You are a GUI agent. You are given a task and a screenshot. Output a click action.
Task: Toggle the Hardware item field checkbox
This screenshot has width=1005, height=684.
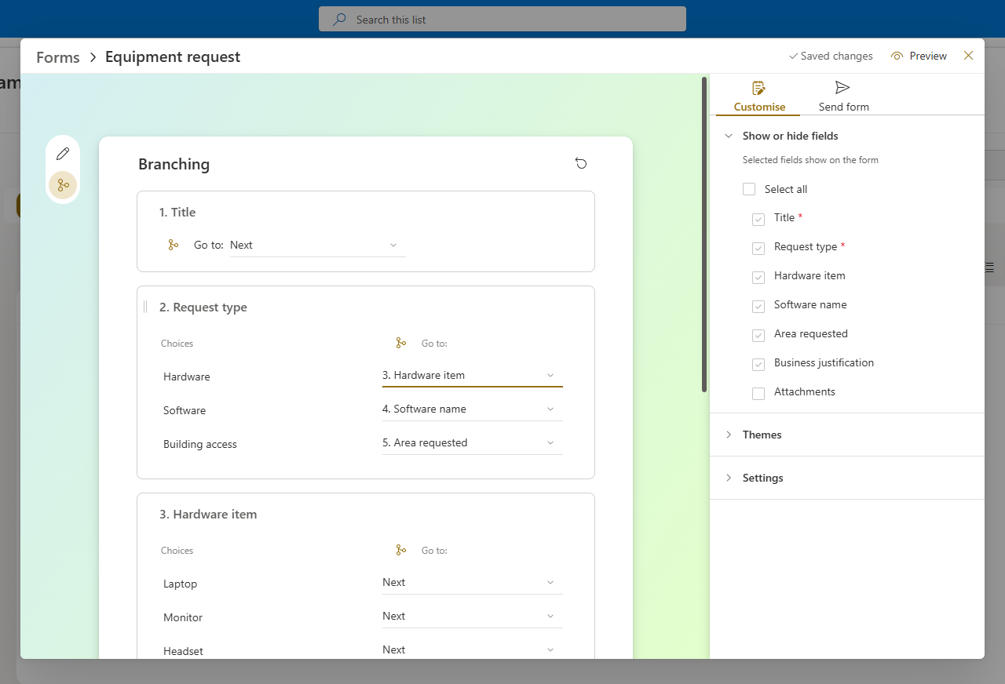pos(758,278)
